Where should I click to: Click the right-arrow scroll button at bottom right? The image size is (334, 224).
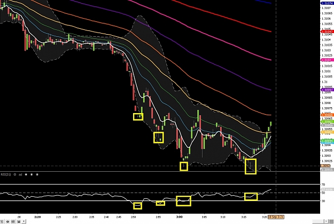[326, 221]
